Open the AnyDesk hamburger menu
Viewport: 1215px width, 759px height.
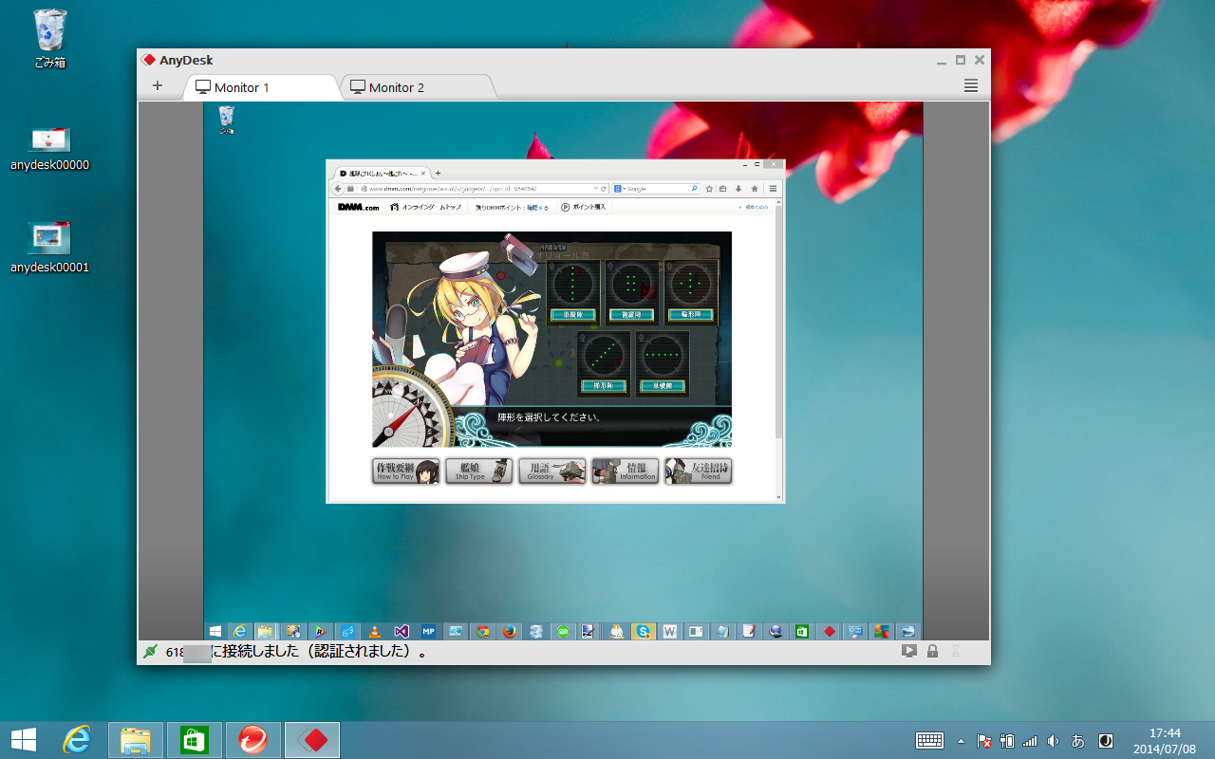970,86
